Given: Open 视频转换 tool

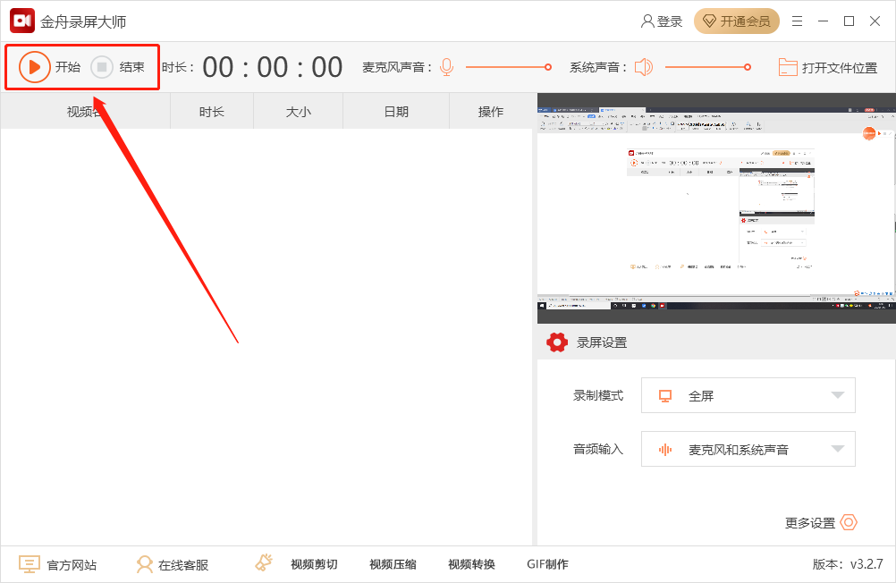Looking at the screenshot, I should [x=471, y=565].
